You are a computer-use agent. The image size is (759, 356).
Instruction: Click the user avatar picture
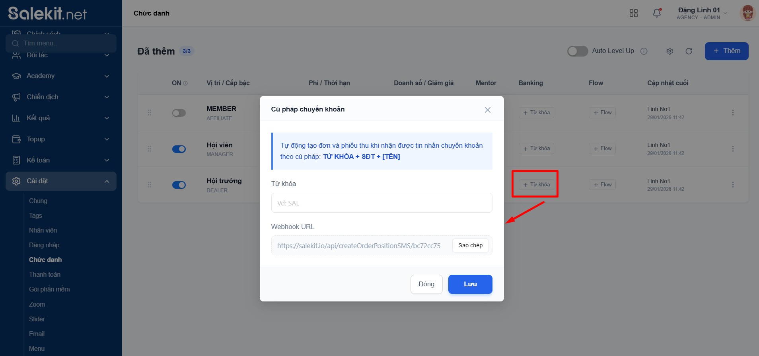(x=747, y=13)
